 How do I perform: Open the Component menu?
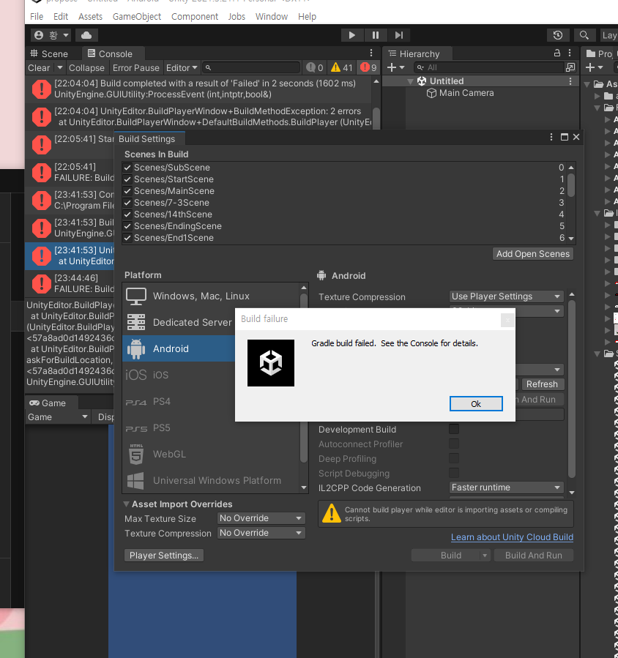[195, 16]
